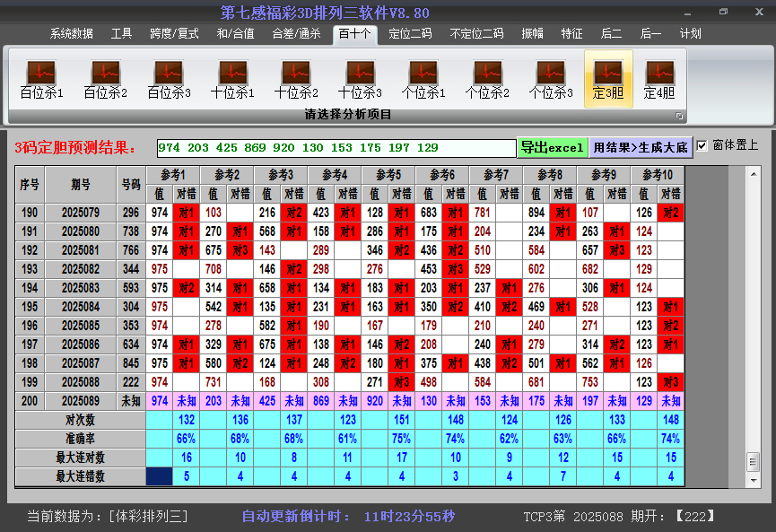Image resolution: width=776 pixels, height=532 pixels.
Task: Click the 75% accuracy cell under 参考5
Action: coord(402,439)
